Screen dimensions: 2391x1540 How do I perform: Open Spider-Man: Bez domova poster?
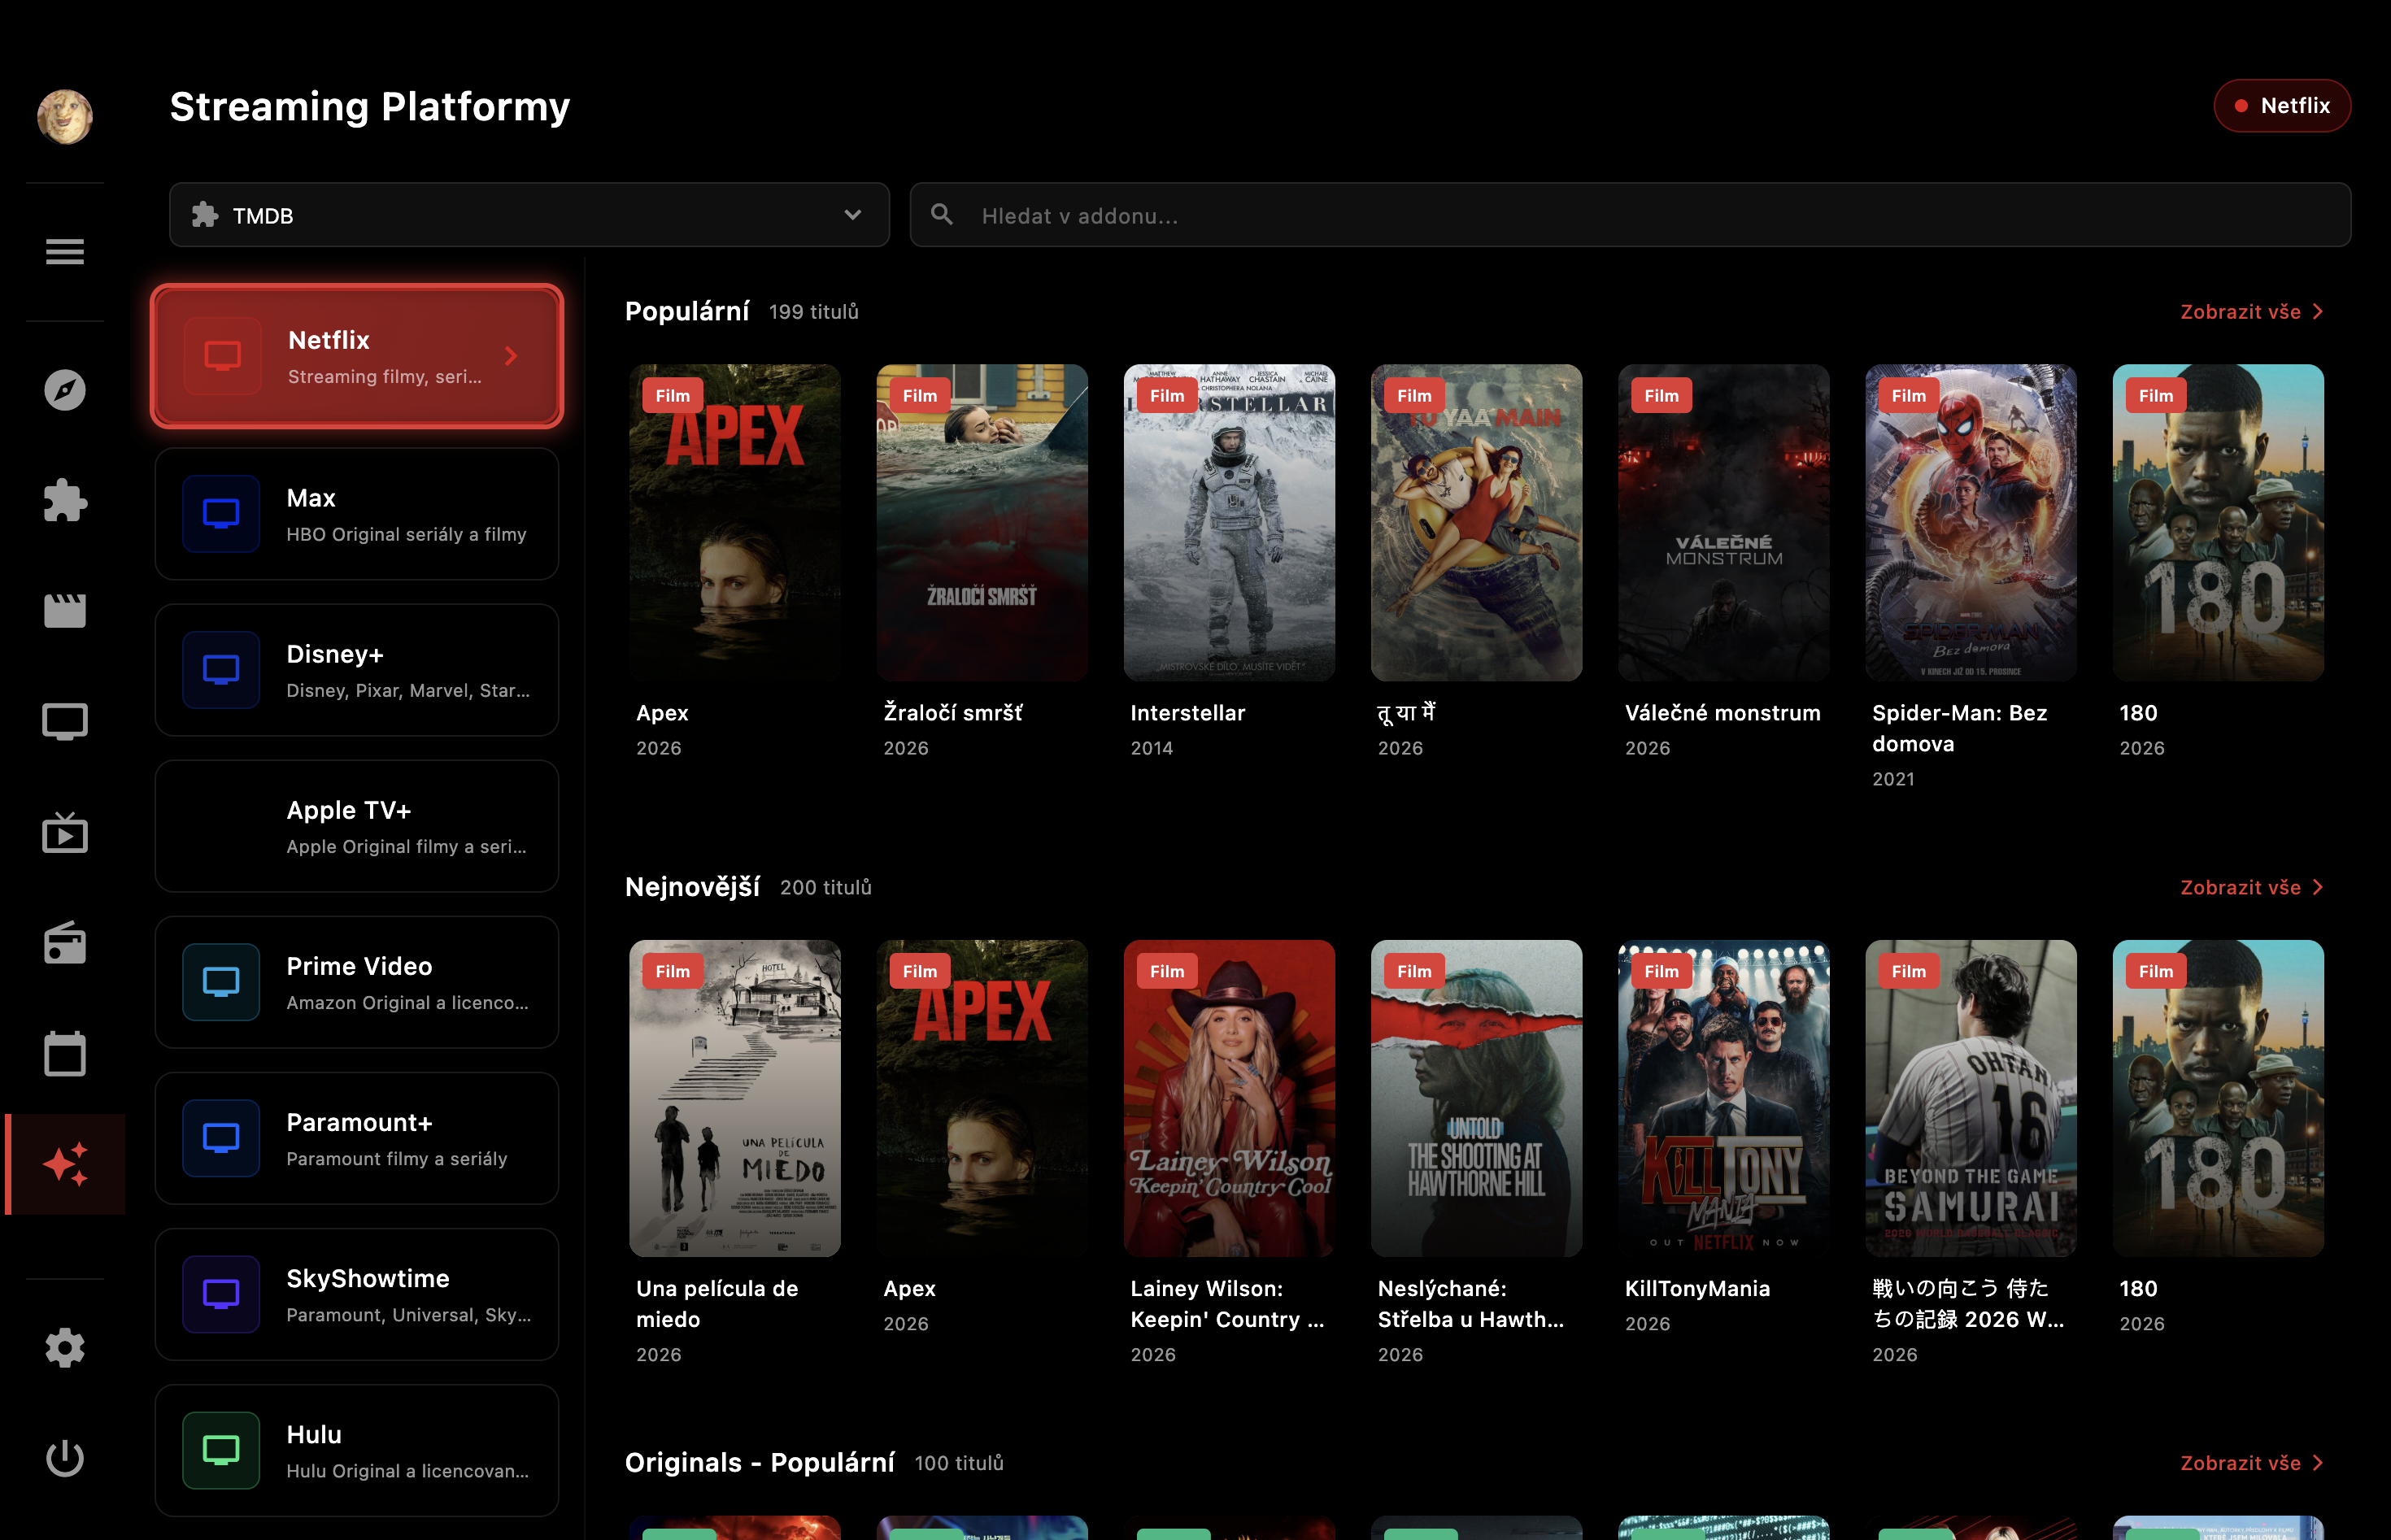click(x=1971, y=522)
